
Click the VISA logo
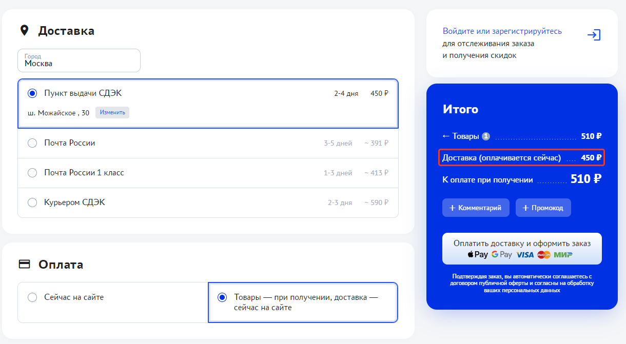525,254
